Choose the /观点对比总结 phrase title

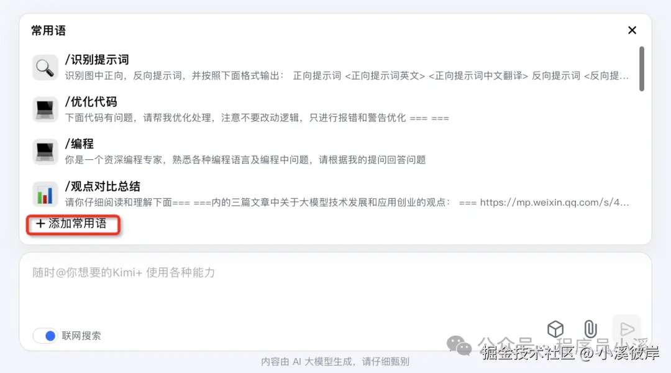[x=103, y=186]
